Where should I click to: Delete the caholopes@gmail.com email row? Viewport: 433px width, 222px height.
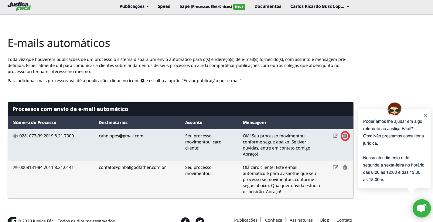click(345, 136)
